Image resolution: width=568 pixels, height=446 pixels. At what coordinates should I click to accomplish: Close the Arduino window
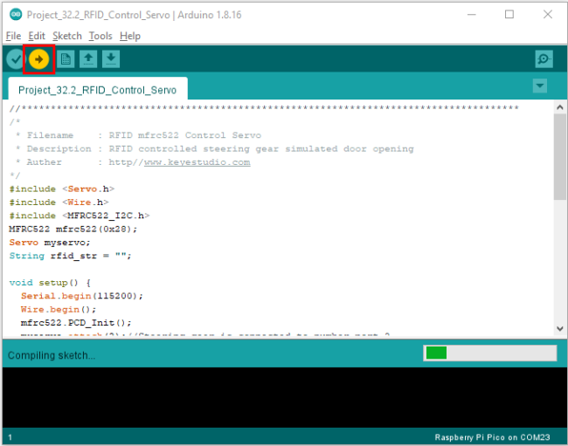(548, 15)
